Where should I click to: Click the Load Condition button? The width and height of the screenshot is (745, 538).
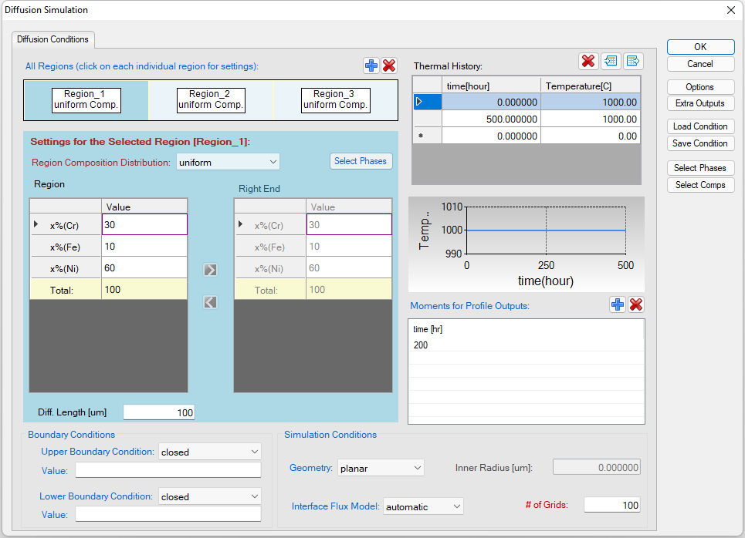click(700, 126)
